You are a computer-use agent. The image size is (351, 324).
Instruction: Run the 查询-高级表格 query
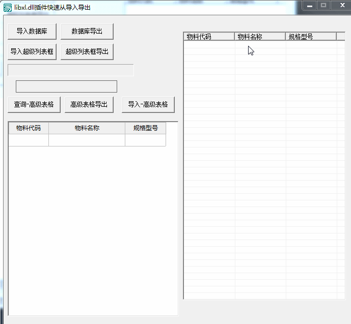34,105
